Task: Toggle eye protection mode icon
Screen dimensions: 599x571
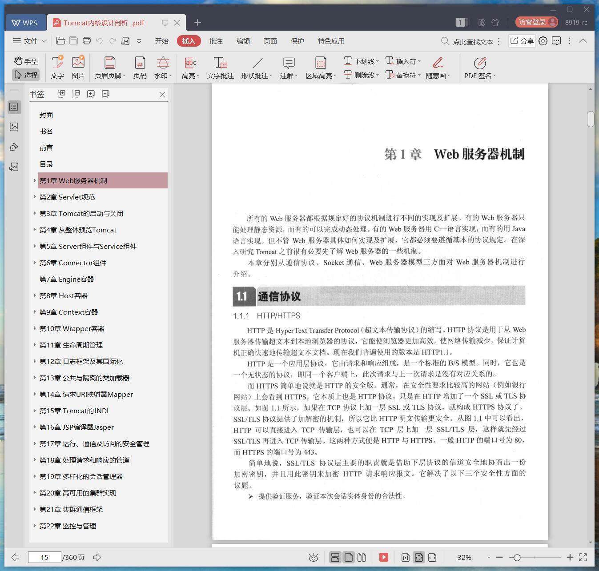Action: coord(314,557)
